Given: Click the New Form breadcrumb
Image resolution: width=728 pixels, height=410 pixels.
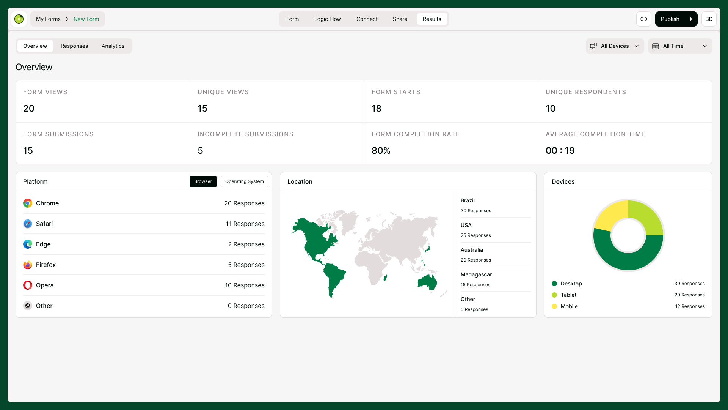Looking at the screenshot, I should [86, 19].
